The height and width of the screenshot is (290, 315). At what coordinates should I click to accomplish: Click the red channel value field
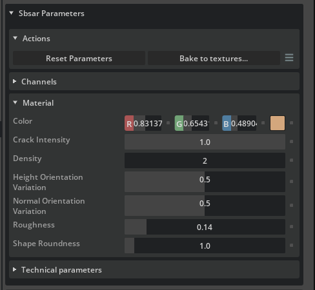(148, 123)
